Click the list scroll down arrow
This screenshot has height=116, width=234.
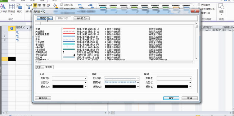coord(196,59)
